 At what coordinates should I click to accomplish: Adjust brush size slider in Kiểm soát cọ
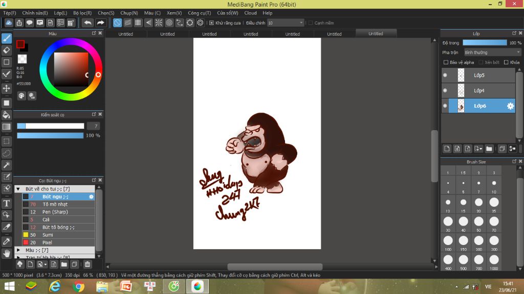(x=51, y=126)
